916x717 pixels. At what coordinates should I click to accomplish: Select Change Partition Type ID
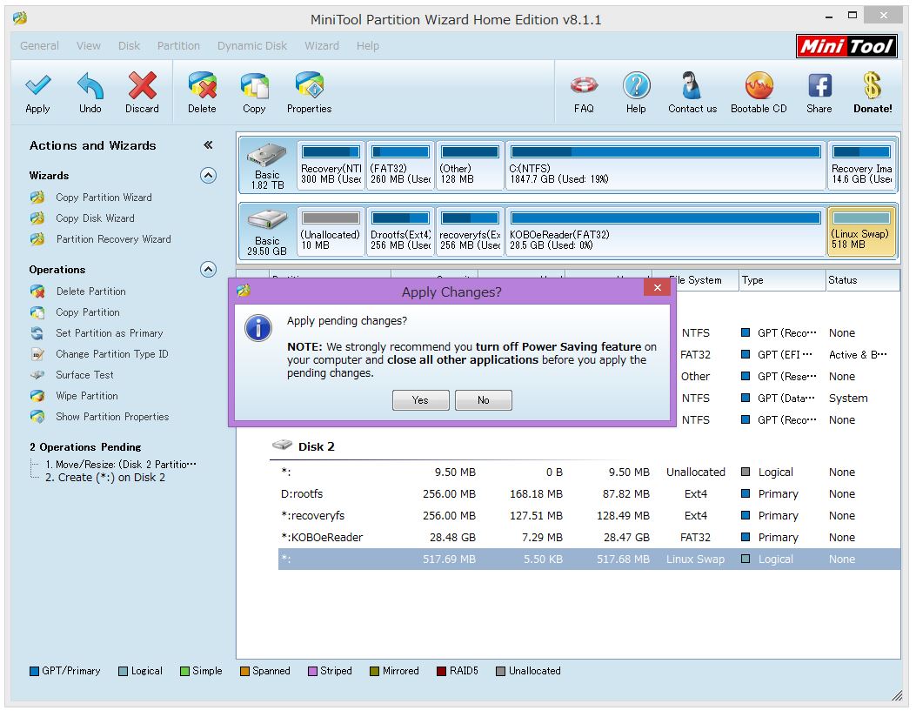click(x=111, y=354)
